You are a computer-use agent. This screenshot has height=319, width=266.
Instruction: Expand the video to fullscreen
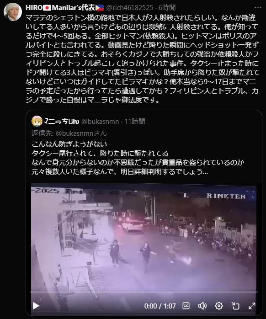click(252, 306)
